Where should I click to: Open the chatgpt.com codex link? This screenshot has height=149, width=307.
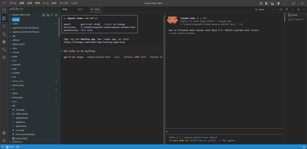pyautogui.click(x=94, y=42)
